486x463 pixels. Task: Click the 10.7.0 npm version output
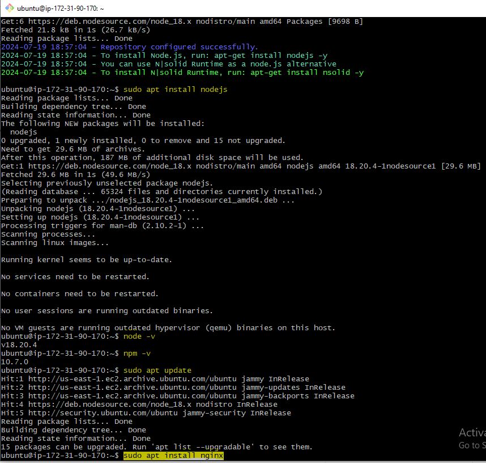point(14,362)
